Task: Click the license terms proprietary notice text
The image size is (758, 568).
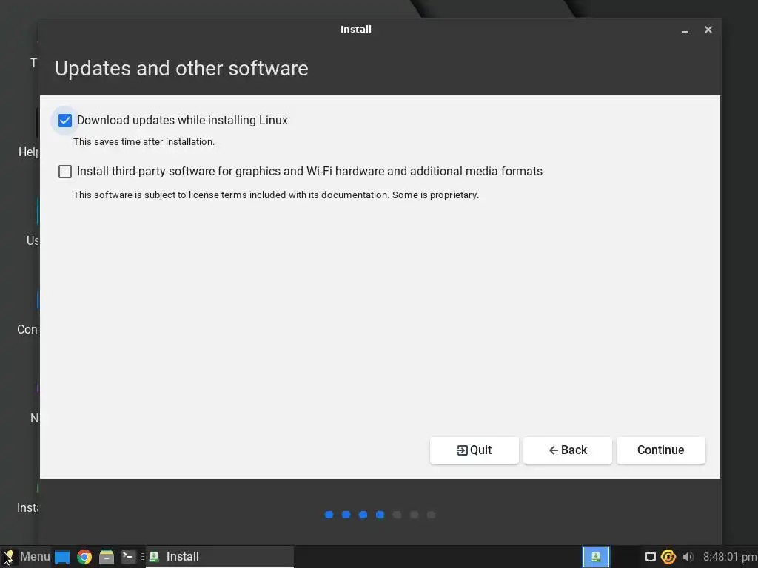Action: click(276, 195)
